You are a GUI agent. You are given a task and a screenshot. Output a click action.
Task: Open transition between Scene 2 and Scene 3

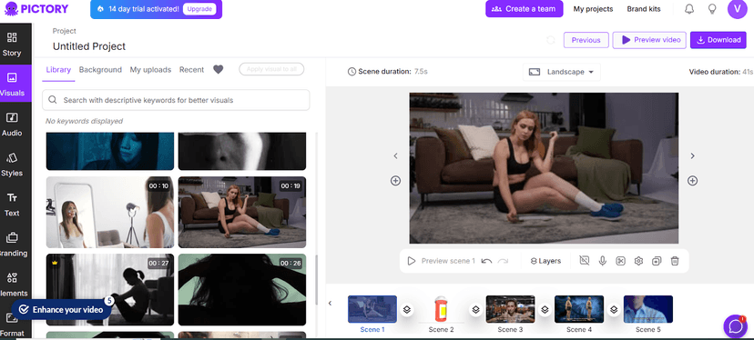point(475,310)
